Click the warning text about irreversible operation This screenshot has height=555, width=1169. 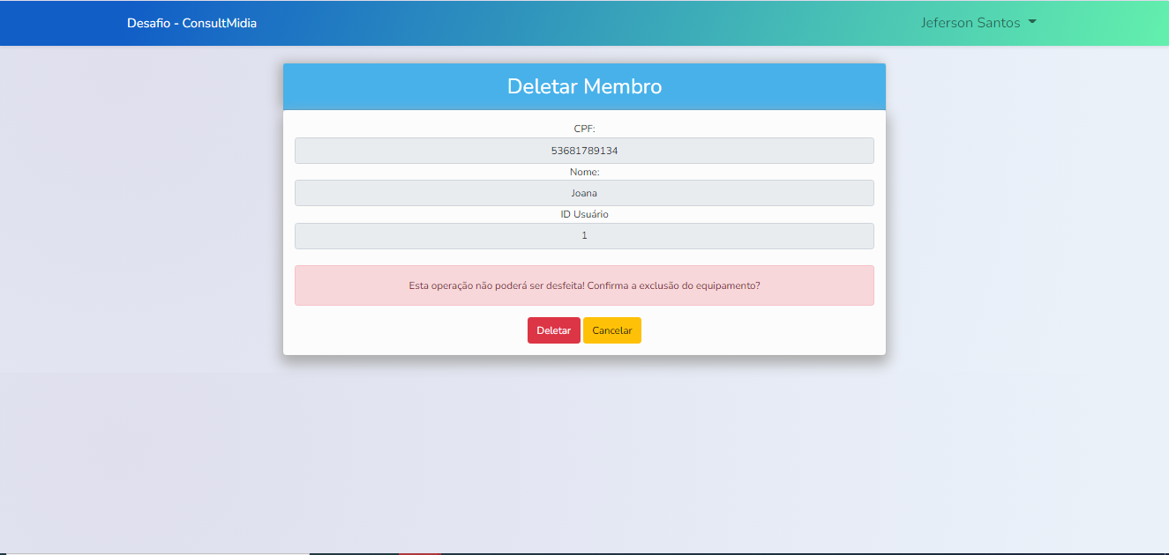pyautogui.click(x=584, y=285)
